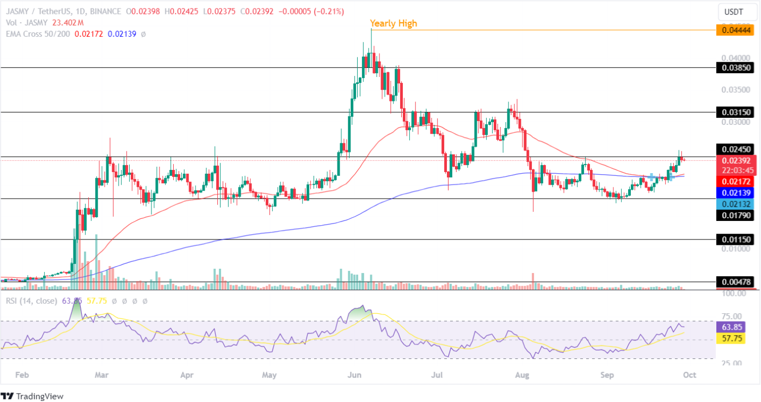The width and height of the screenshot is (761, 402).
Task: Click the May label on time axis
Action: (270, 375)
